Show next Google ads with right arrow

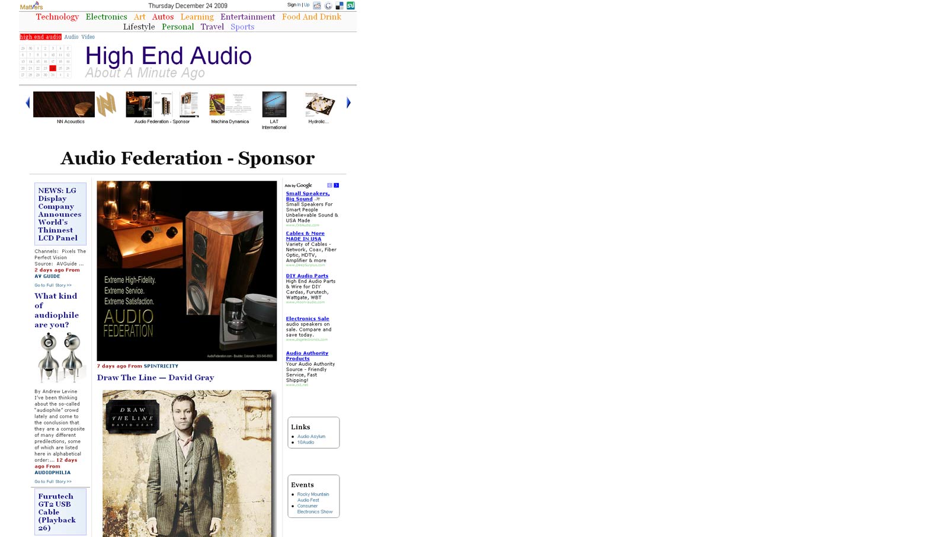point(336,186)
